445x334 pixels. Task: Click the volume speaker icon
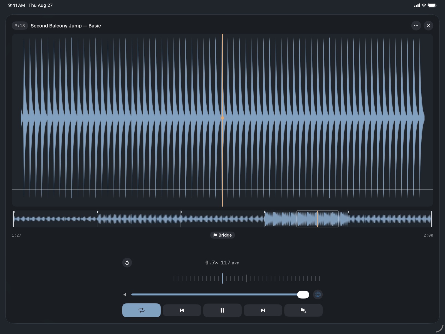125,294
